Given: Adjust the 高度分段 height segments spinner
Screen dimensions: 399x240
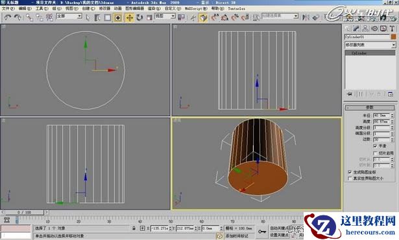Looking at the screenshot, I should (392, 128).
